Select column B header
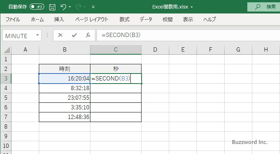Screen dimensions: 280x154 point(65,50)
